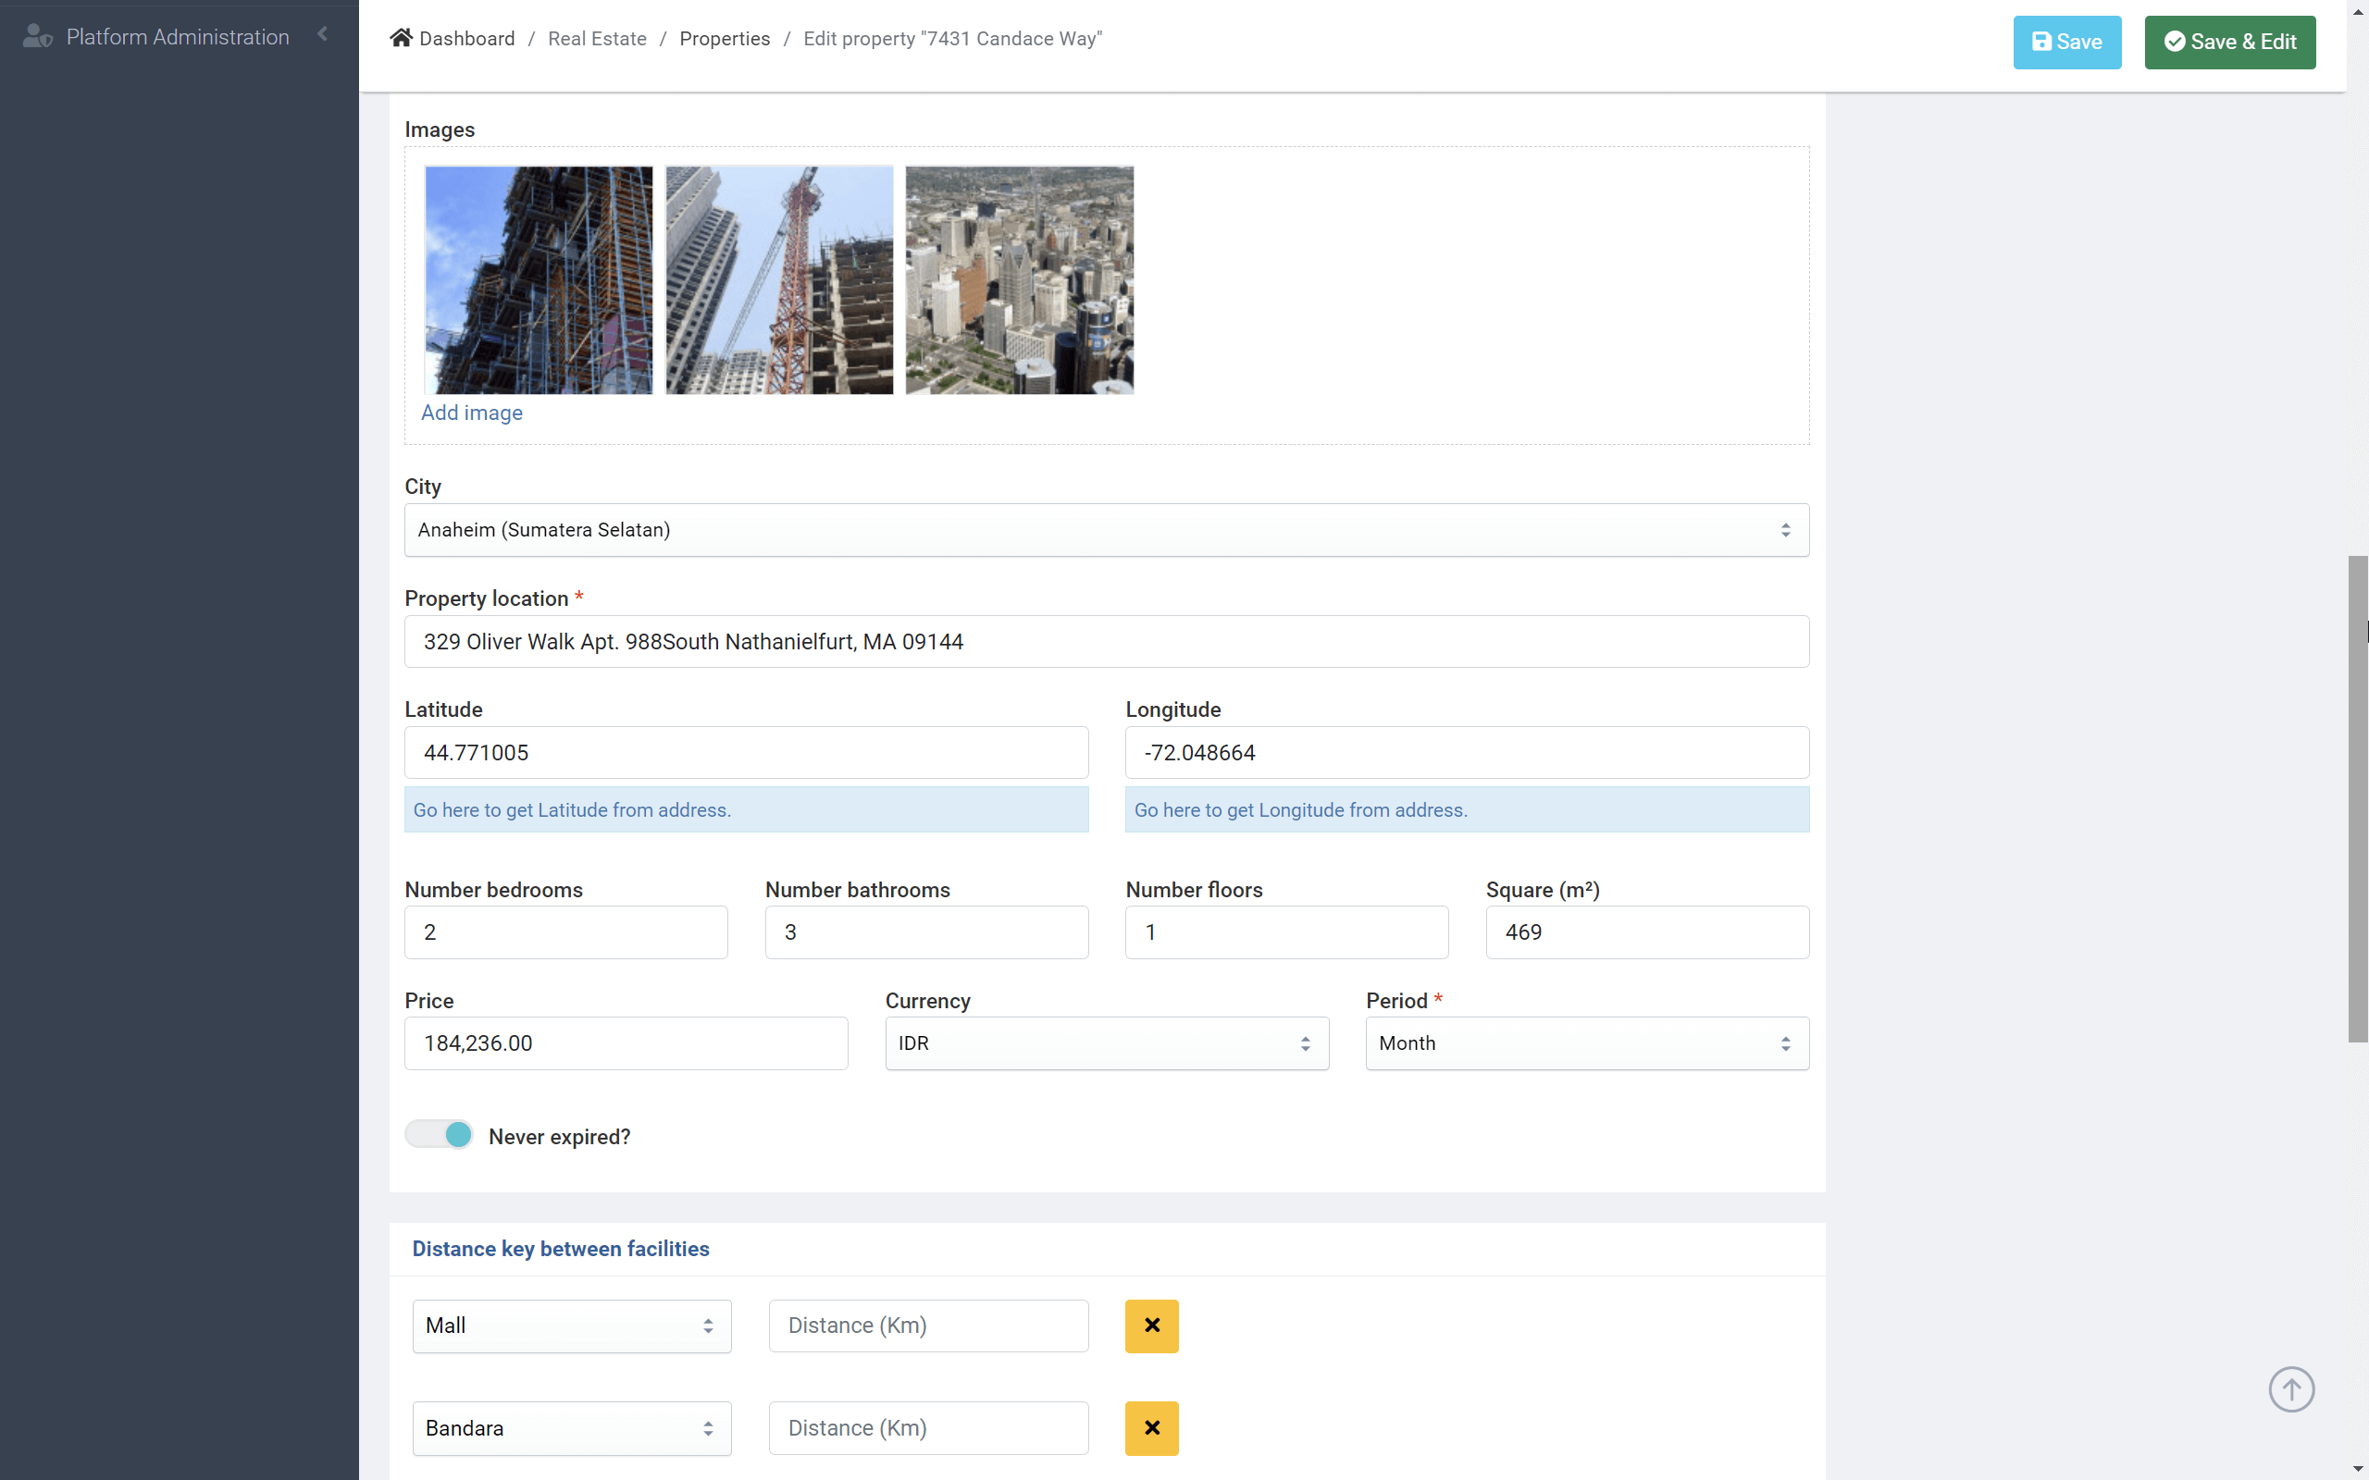Navigate to the Properties breadcrumb

(x=725, y=38)
